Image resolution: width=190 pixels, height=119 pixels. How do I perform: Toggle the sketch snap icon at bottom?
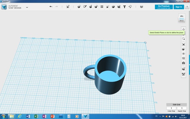[183, 74]
